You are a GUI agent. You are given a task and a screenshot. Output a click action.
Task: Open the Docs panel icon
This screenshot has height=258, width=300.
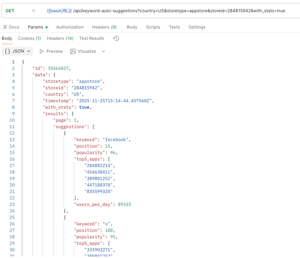[5, 27]
